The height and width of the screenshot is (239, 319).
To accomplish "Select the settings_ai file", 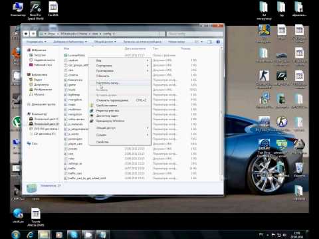I will click(75, 163).
